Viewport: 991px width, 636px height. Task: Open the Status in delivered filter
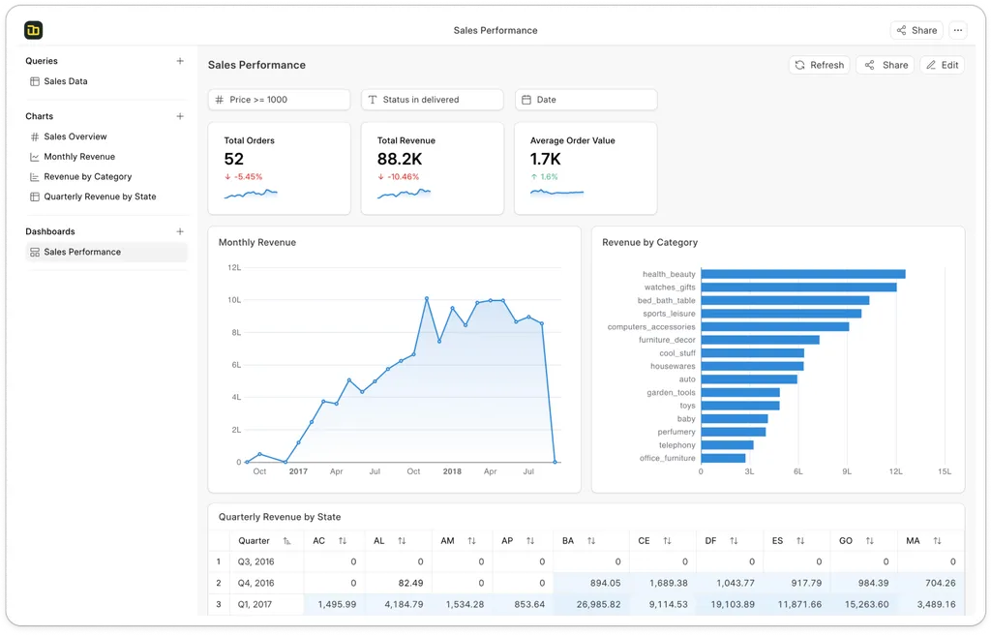tap(432, 100)
